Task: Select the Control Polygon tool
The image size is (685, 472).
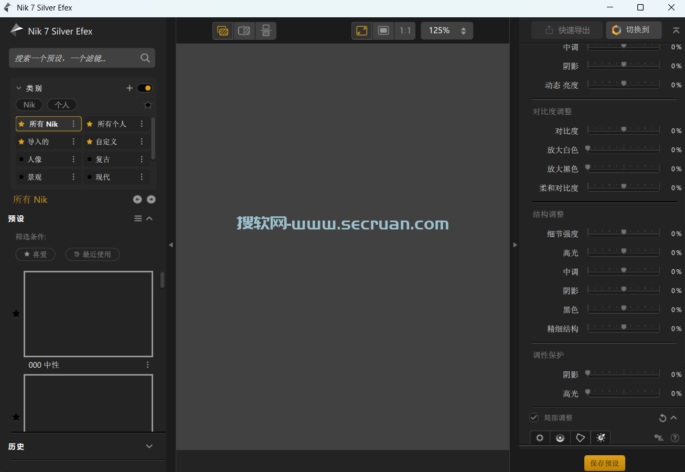Action: click(580, 437)
